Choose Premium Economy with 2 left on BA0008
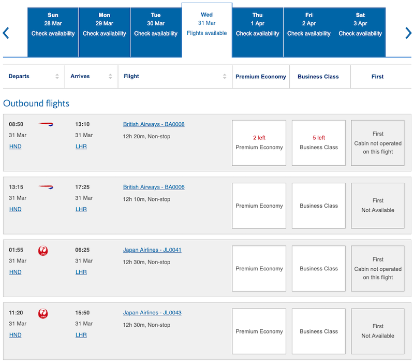This screenshot has height=363, width=414. [259, 143]
